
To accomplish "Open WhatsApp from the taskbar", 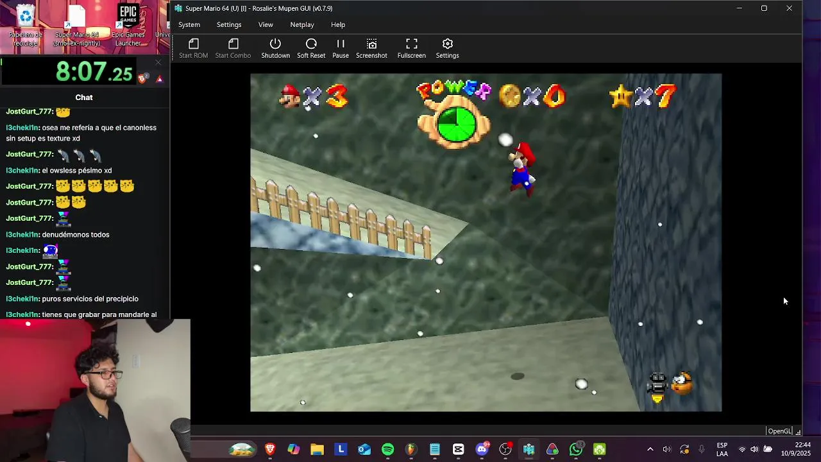I will tap(576, 449).
